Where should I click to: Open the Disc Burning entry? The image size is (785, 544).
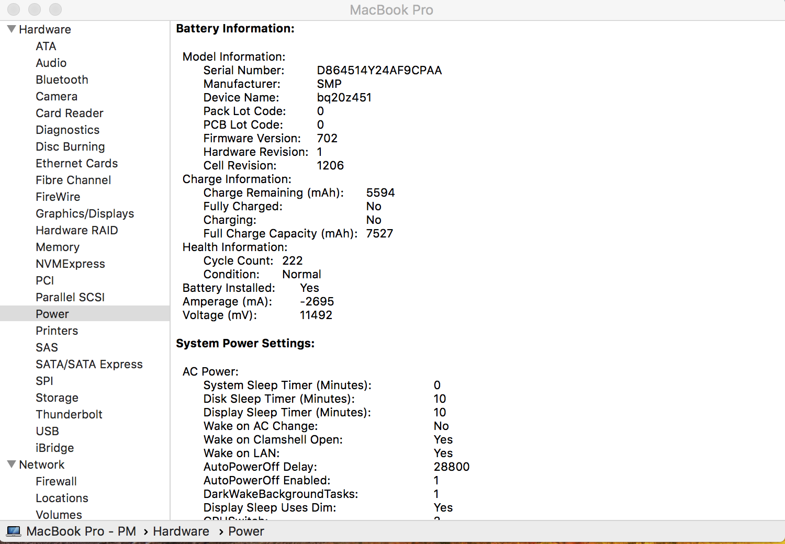[x=70, y=146]
